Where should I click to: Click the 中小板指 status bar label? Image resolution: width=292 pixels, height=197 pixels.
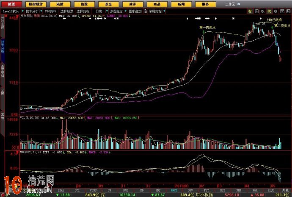(204, 195)
